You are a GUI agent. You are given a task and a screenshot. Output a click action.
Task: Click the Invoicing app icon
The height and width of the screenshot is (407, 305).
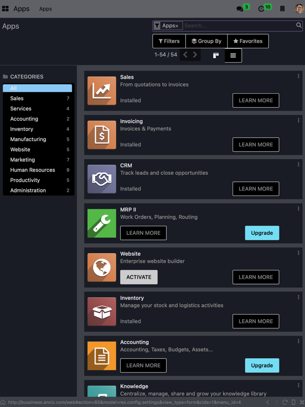[102, 135]
